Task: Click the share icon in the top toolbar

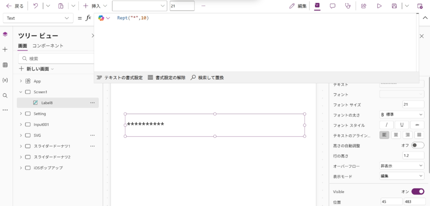Action: tap(364, 6)
